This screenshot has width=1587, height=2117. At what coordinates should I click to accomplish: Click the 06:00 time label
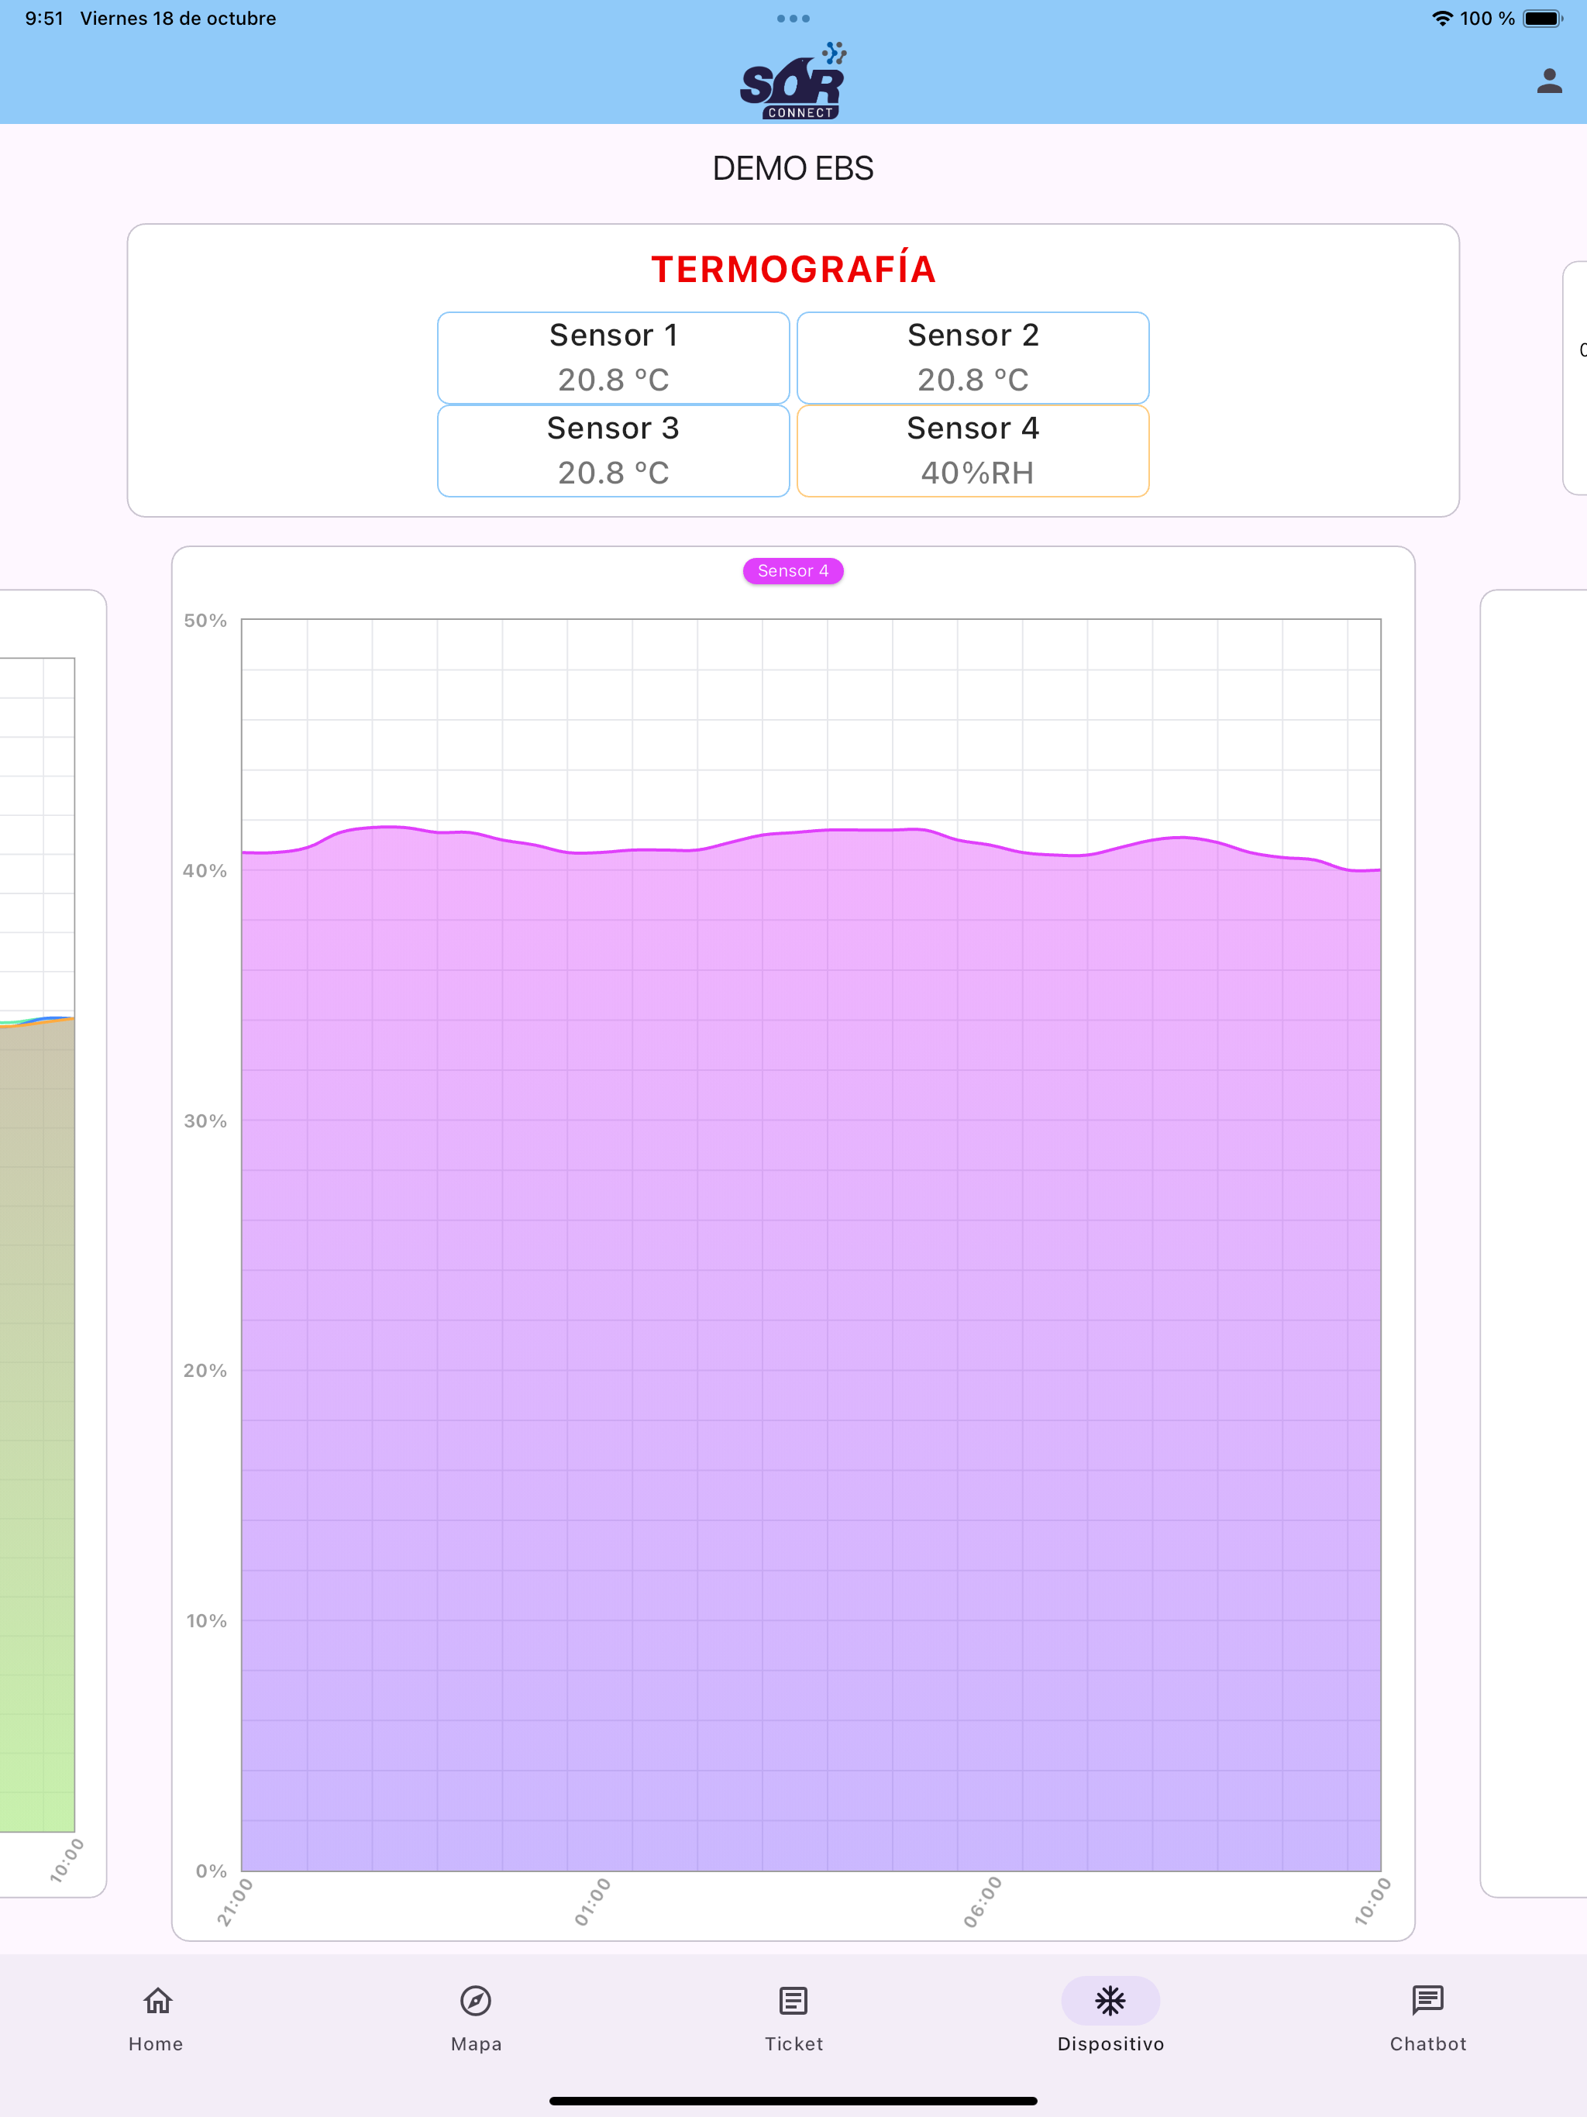point(982,1902)
